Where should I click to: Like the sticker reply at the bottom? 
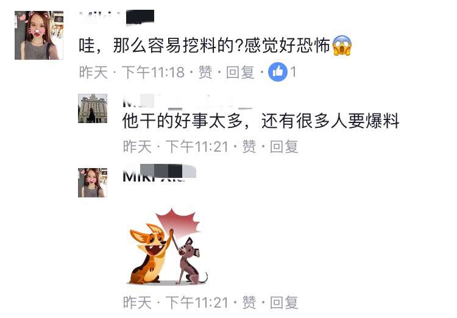click(249, 302)
